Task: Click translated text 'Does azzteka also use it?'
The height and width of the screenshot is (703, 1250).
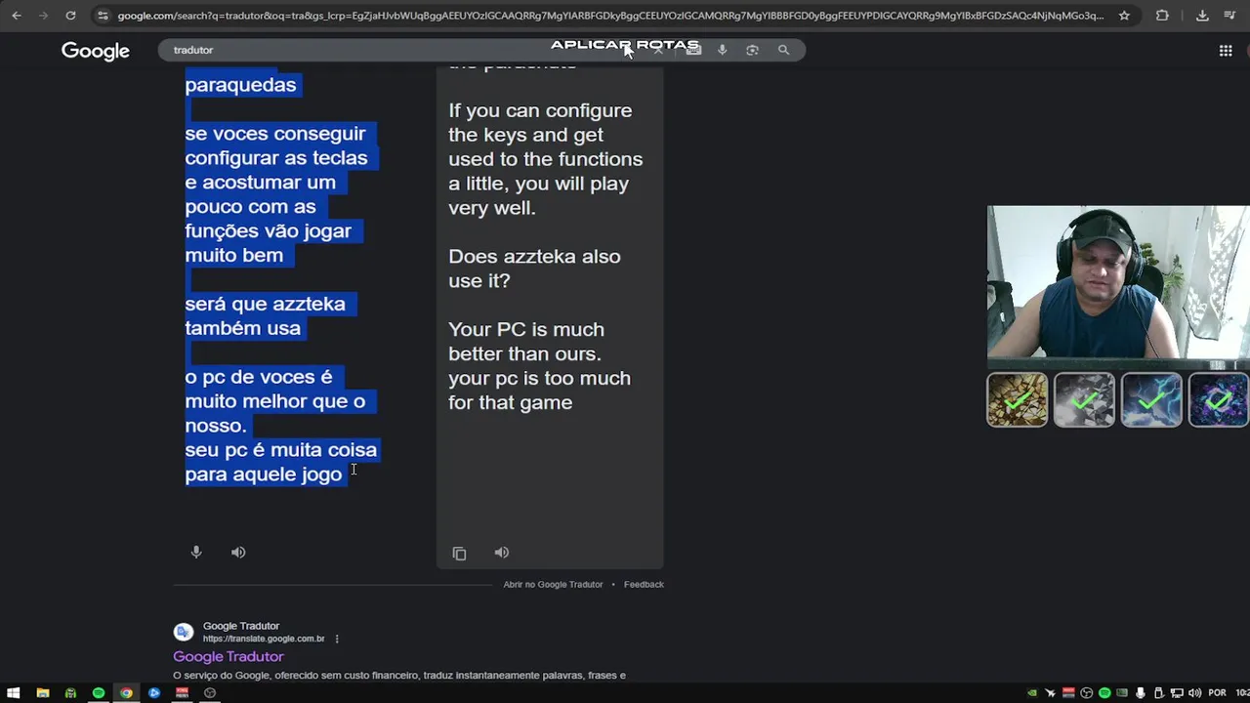Action: 534,269
